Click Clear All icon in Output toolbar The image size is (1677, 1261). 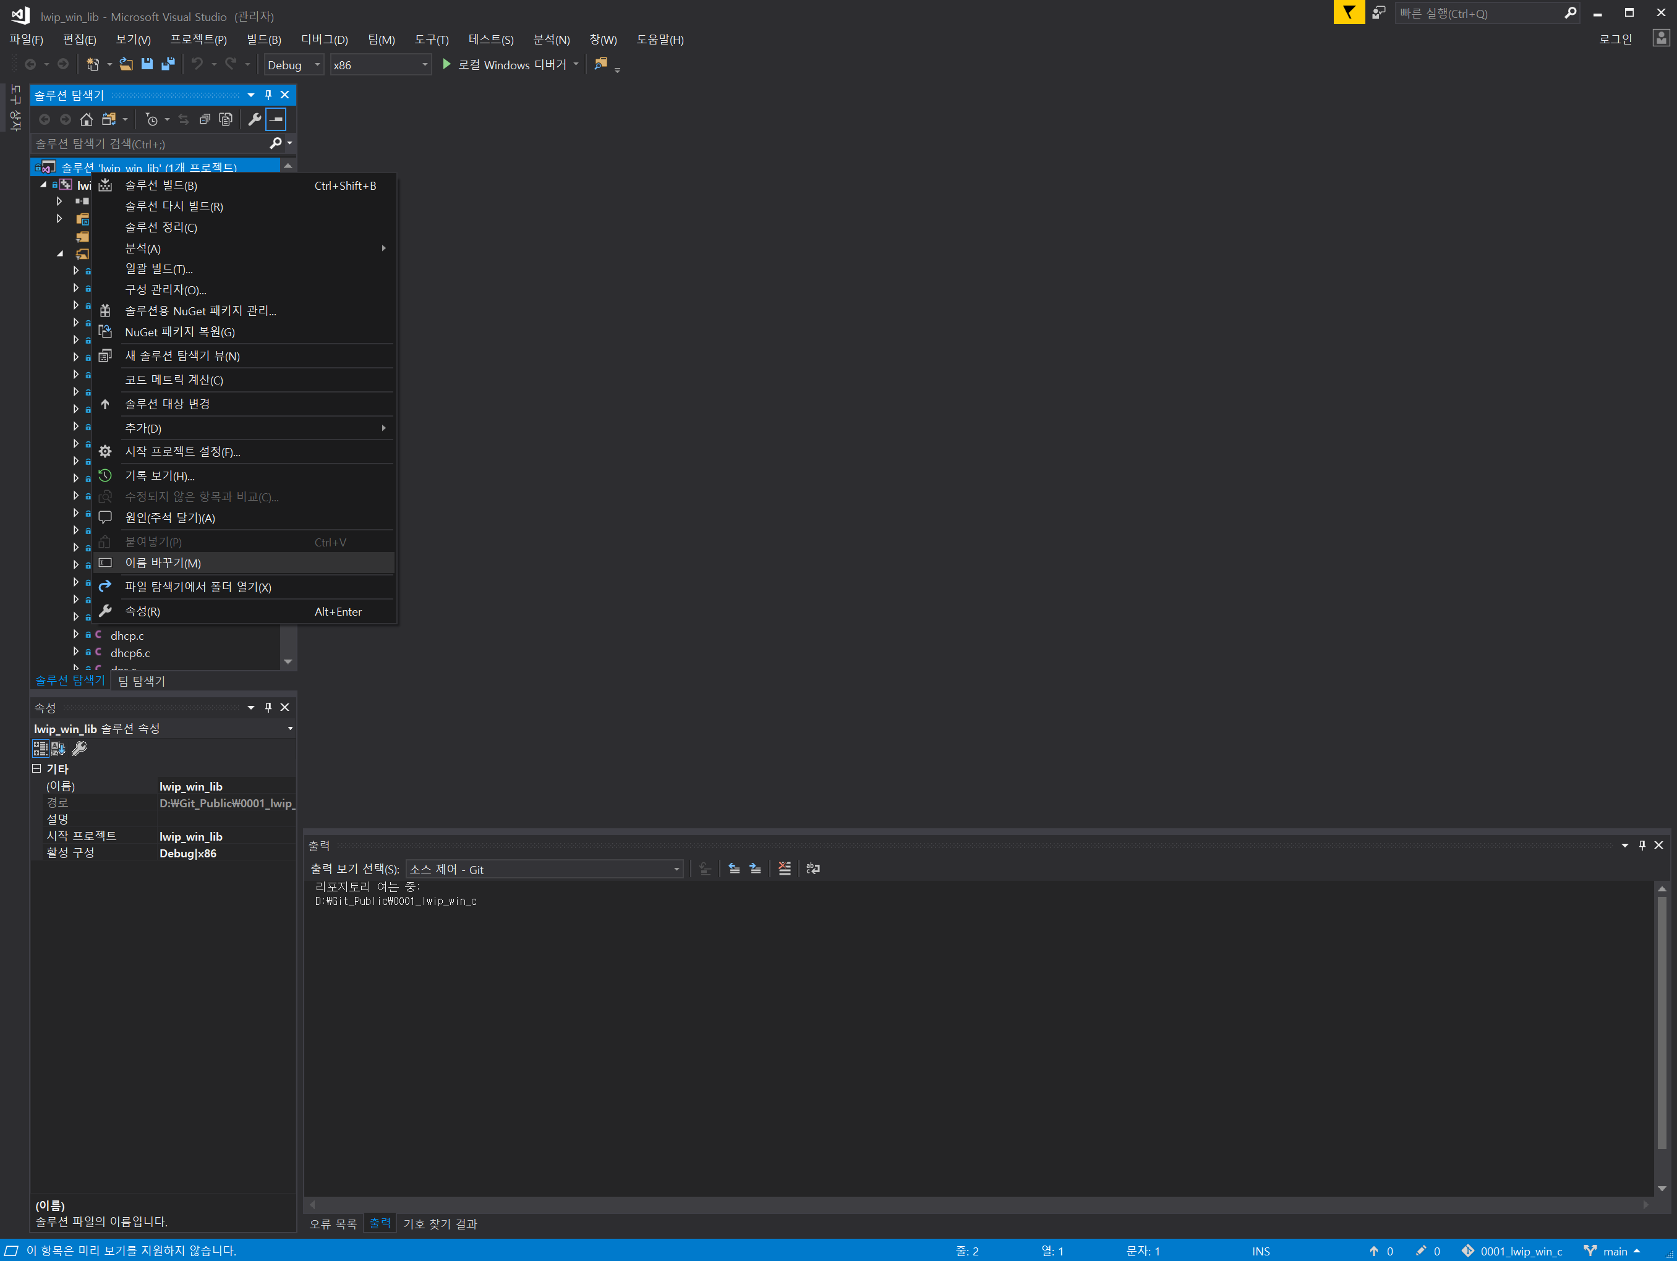(785, 868)
